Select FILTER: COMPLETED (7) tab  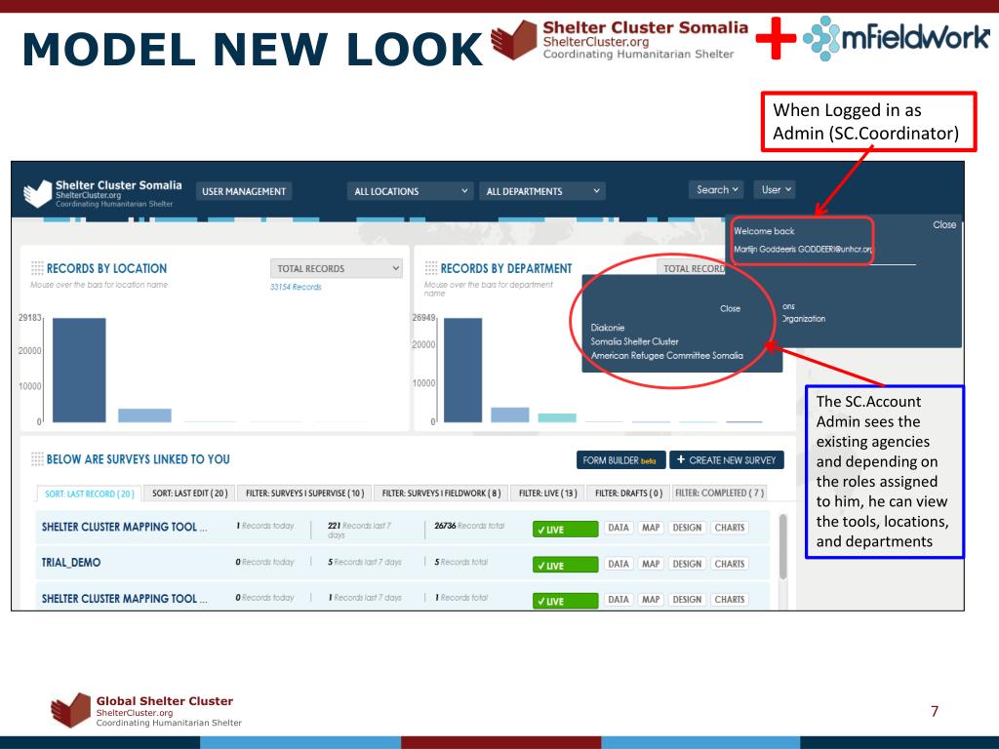(719, 493)
